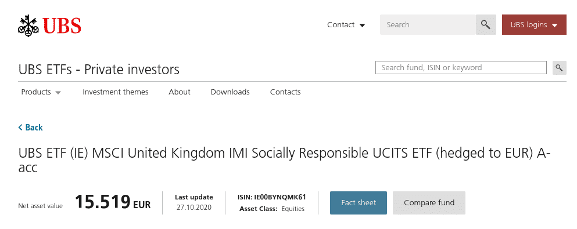577x229 pixels.
Task: Go to the About menu item
Action: pyautogui.click(x=180, y=92)
